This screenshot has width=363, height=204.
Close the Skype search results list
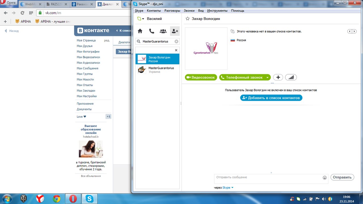coord(176,50)
